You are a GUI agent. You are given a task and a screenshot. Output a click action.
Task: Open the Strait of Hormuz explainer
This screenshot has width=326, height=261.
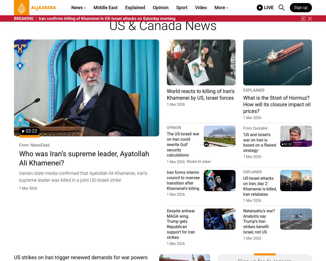(x=277, y=105)
